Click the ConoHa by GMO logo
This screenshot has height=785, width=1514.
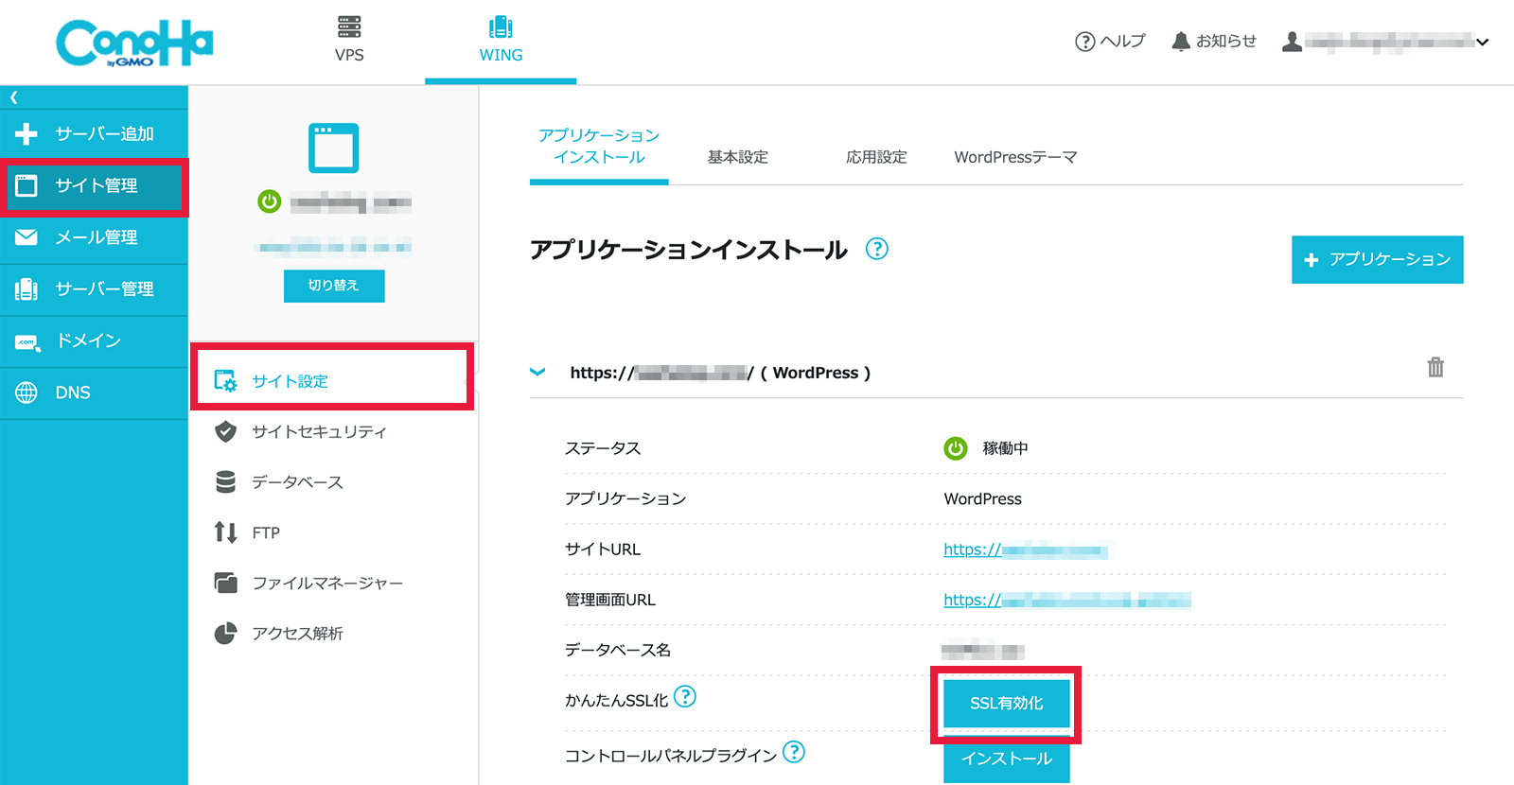[134, 43]
